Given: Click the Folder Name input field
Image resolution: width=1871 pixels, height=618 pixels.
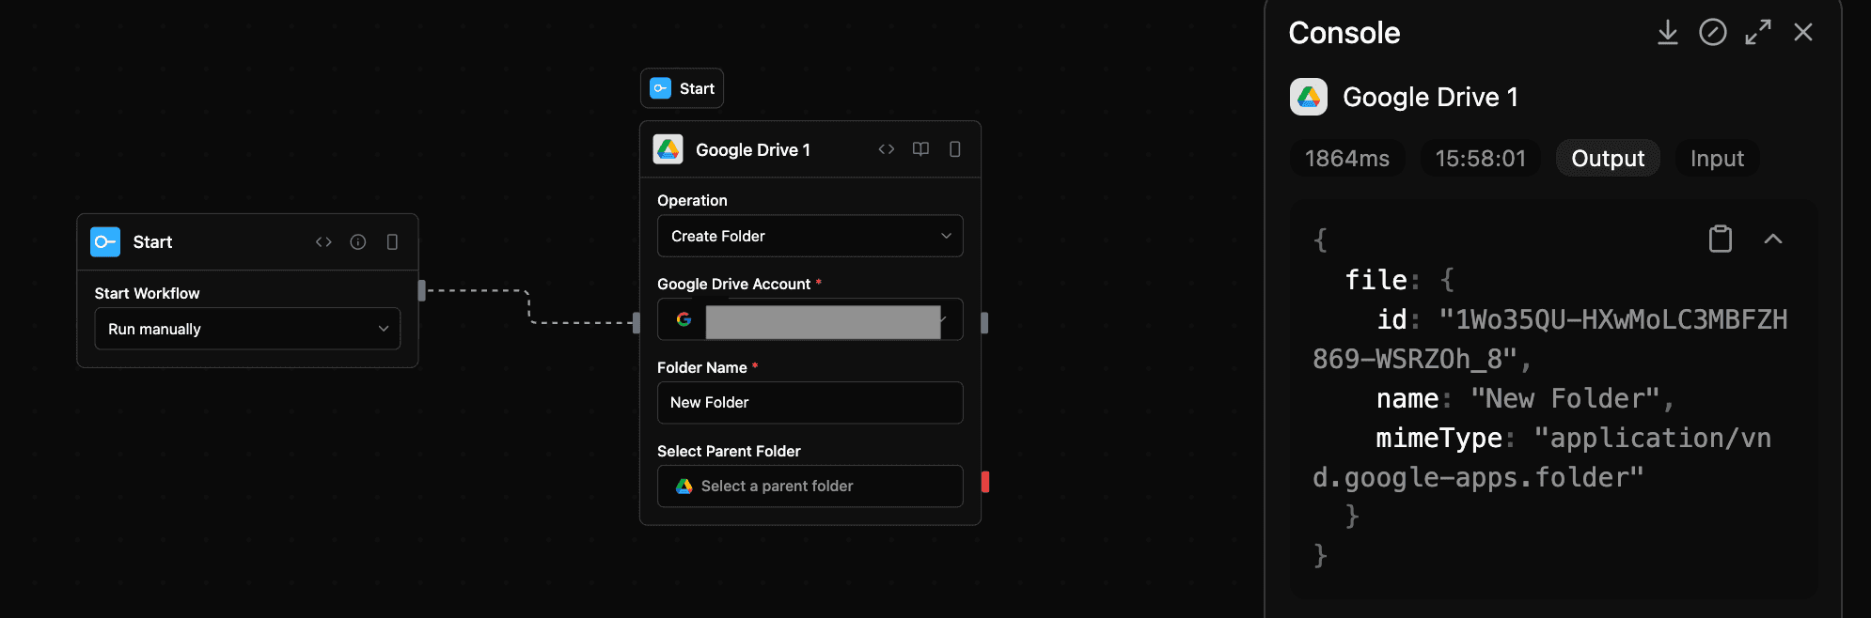Looking at the screenshot, I should pos(810,402).
